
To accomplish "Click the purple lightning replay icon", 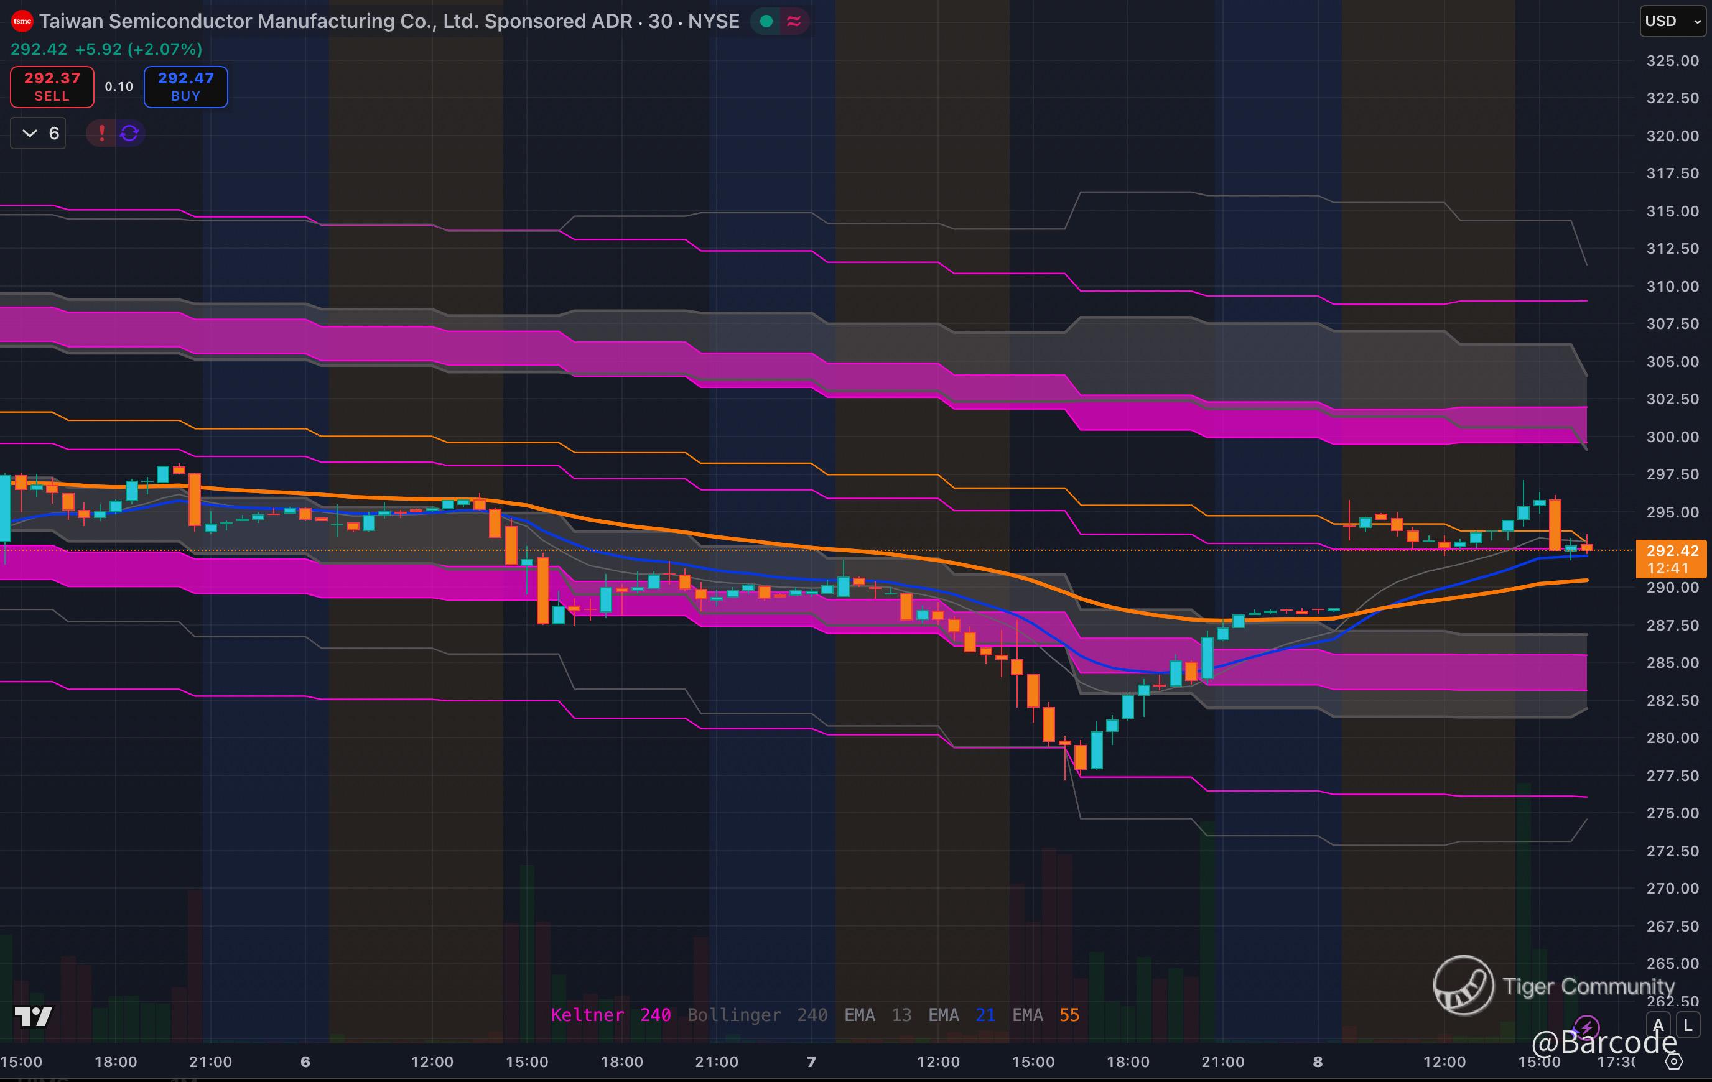I will [x=1587, y=1027].
